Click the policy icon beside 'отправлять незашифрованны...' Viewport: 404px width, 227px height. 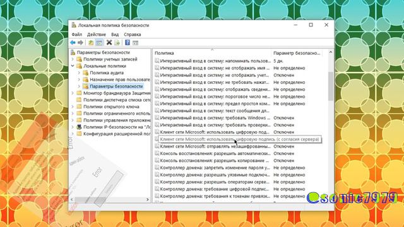coord(157,146)
